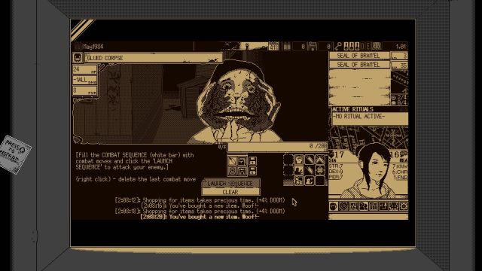
Task: Open the gear settings icon
Action: click(x=404, y=206)
